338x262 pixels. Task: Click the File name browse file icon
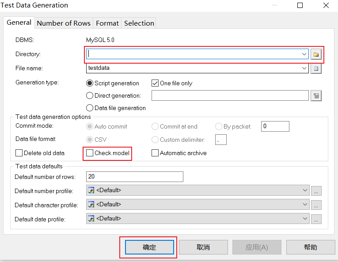click(316, 68)
